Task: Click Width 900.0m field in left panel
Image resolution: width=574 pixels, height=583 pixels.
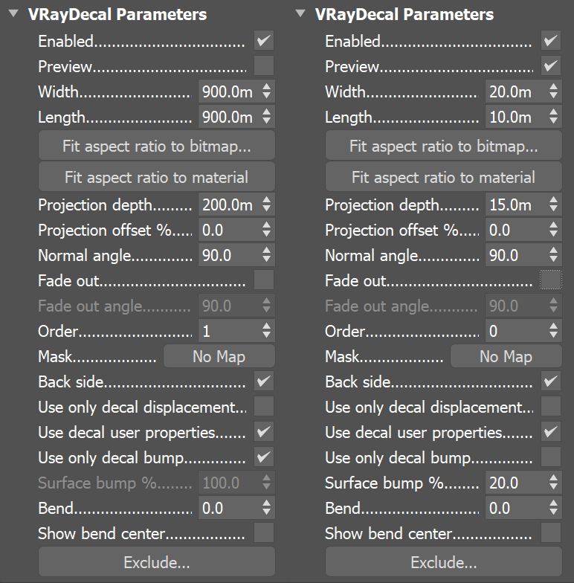Action: coord(228,91)
